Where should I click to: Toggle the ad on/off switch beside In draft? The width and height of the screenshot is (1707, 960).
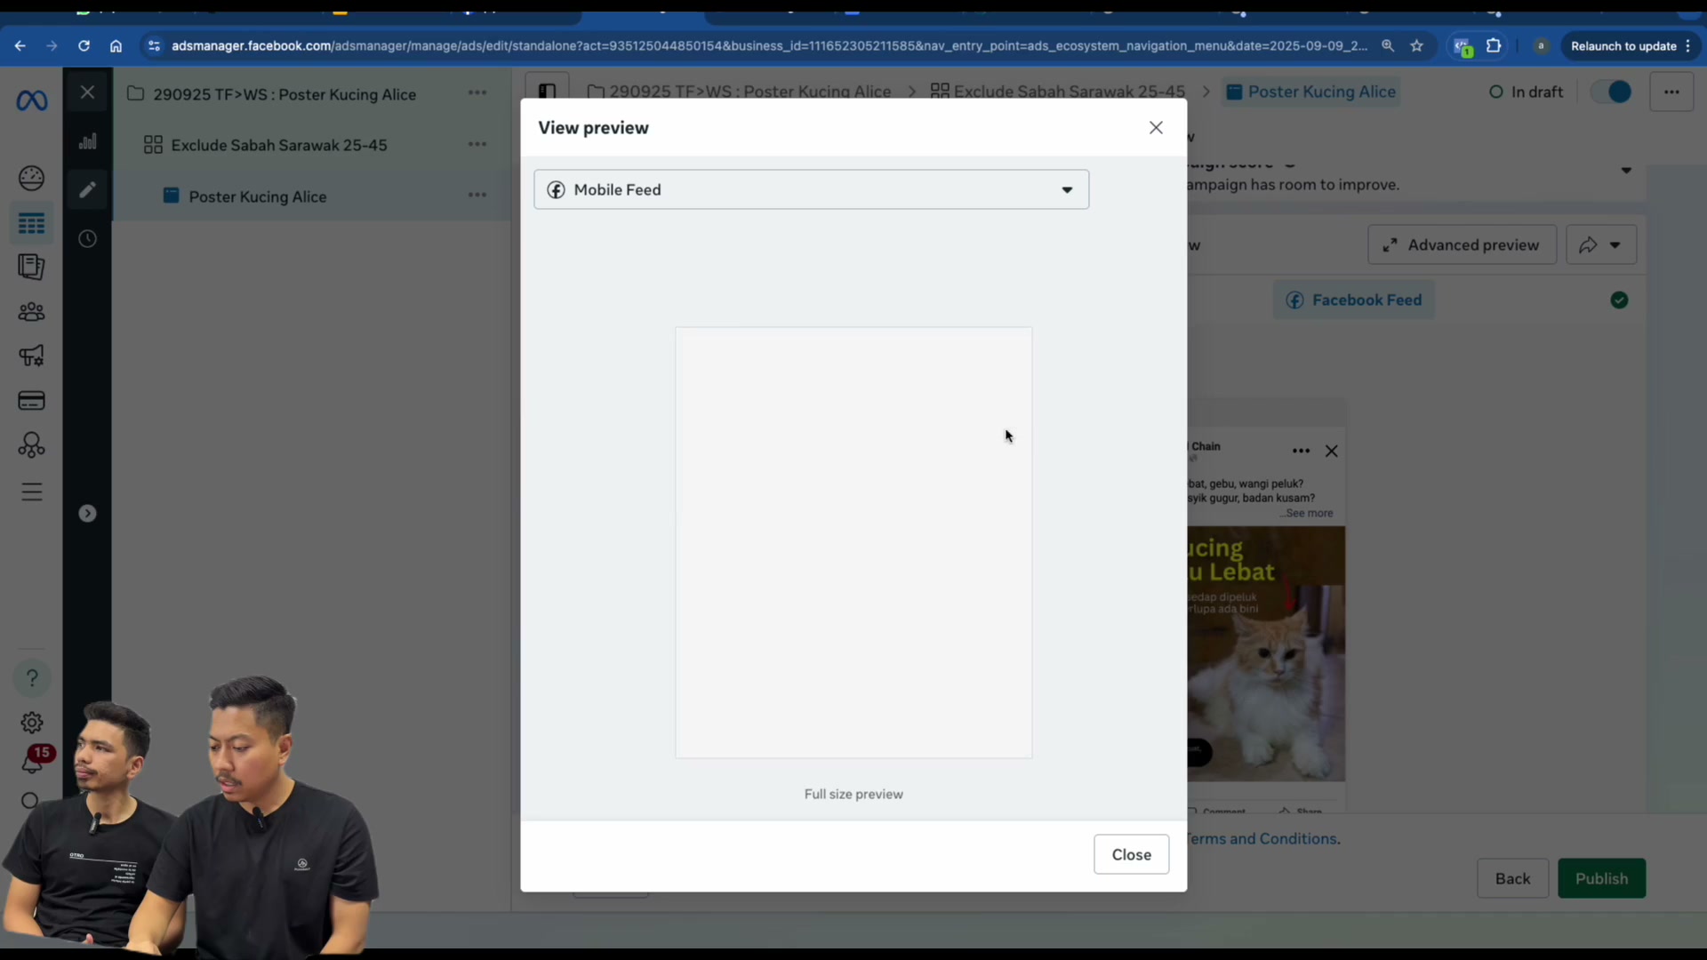click(x=1612, y=92)
